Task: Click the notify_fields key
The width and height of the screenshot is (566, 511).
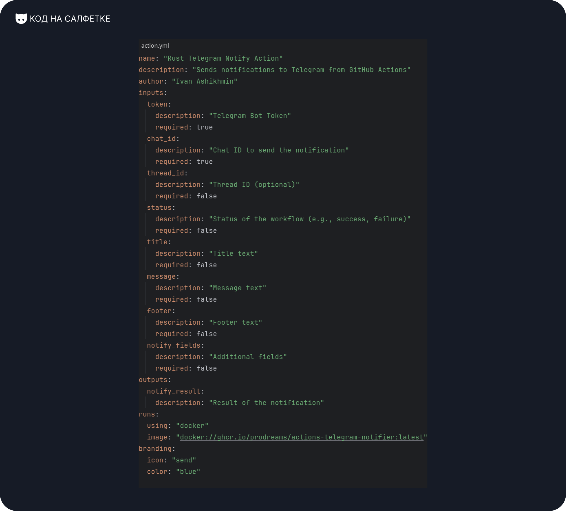Action: tap(175, 345)
